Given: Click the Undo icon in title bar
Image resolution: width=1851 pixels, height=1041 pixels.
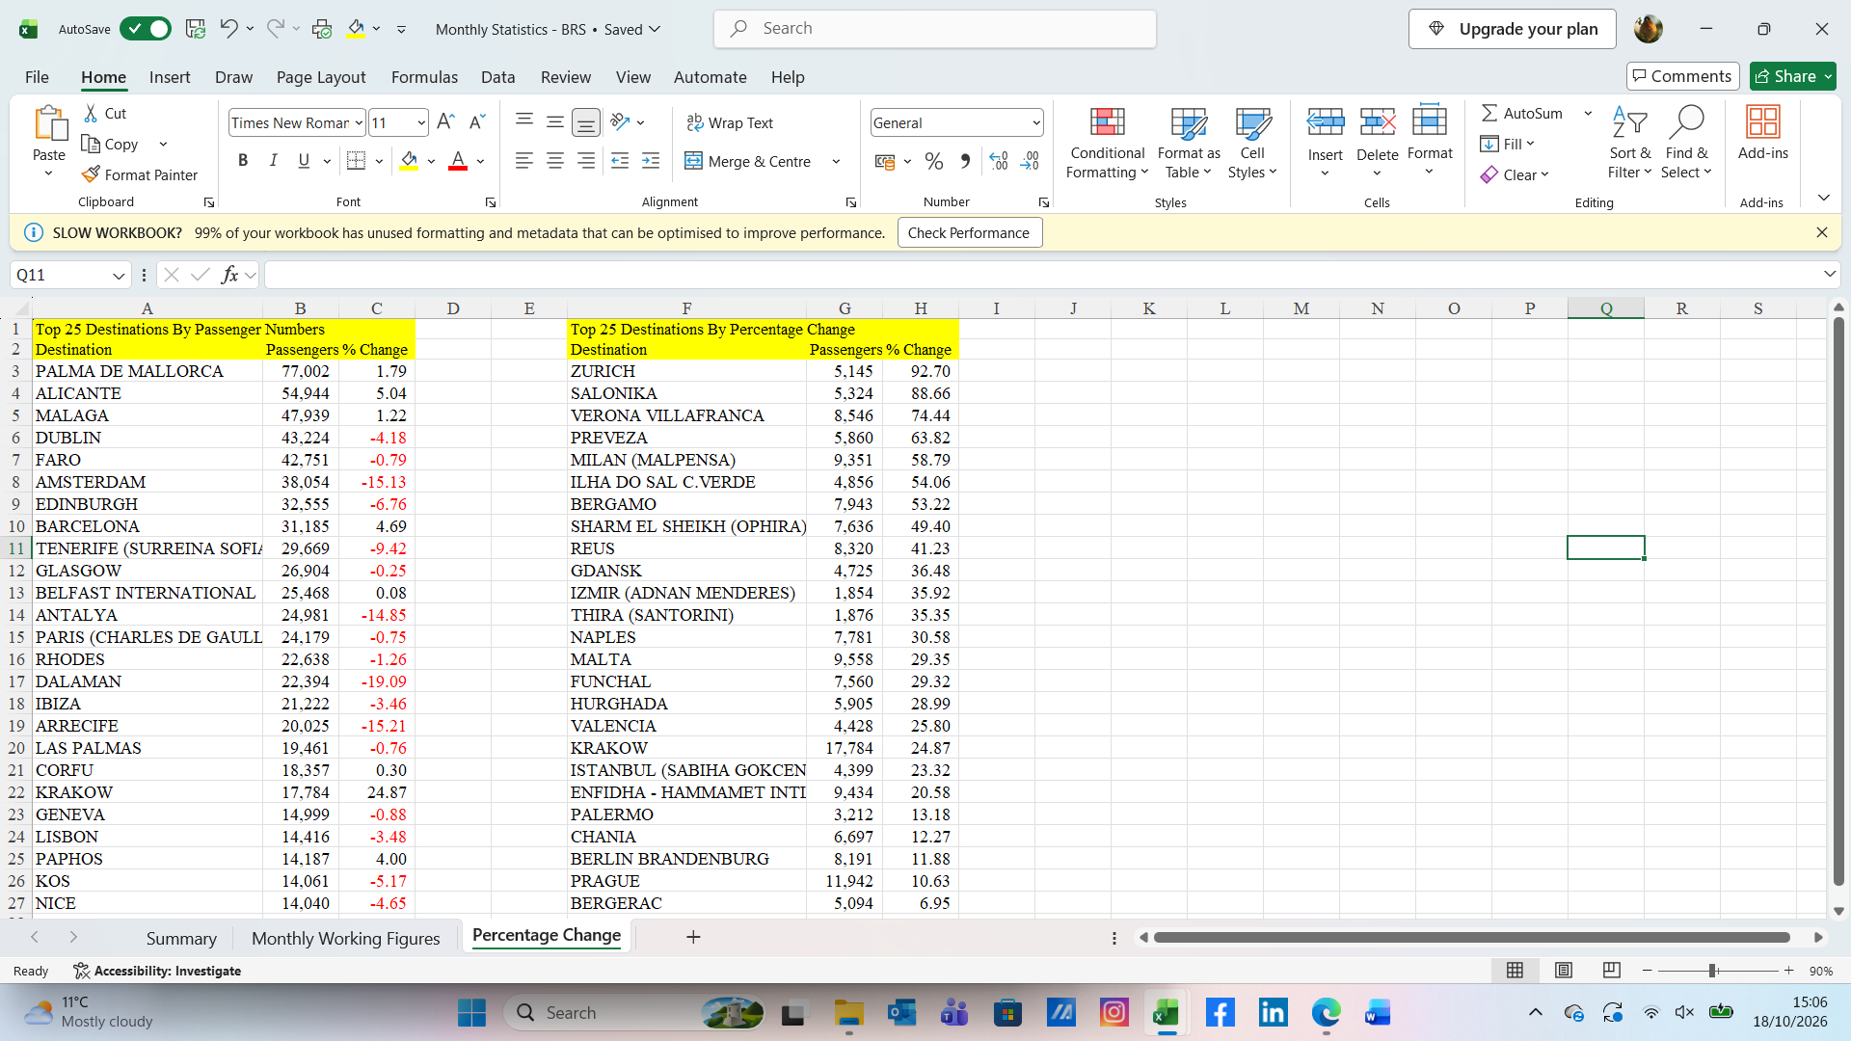Looking at the screenshot, I should pos(228,29).
